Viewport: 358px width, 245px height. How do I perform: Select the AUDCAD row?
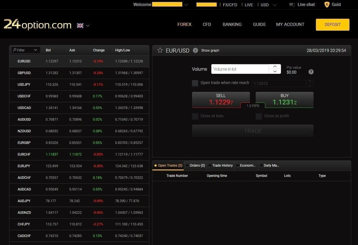pyautogui.click(x=79, y=189)
